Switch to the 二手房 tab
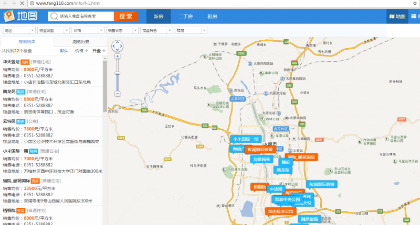420x225 pixels. point(185,16)
